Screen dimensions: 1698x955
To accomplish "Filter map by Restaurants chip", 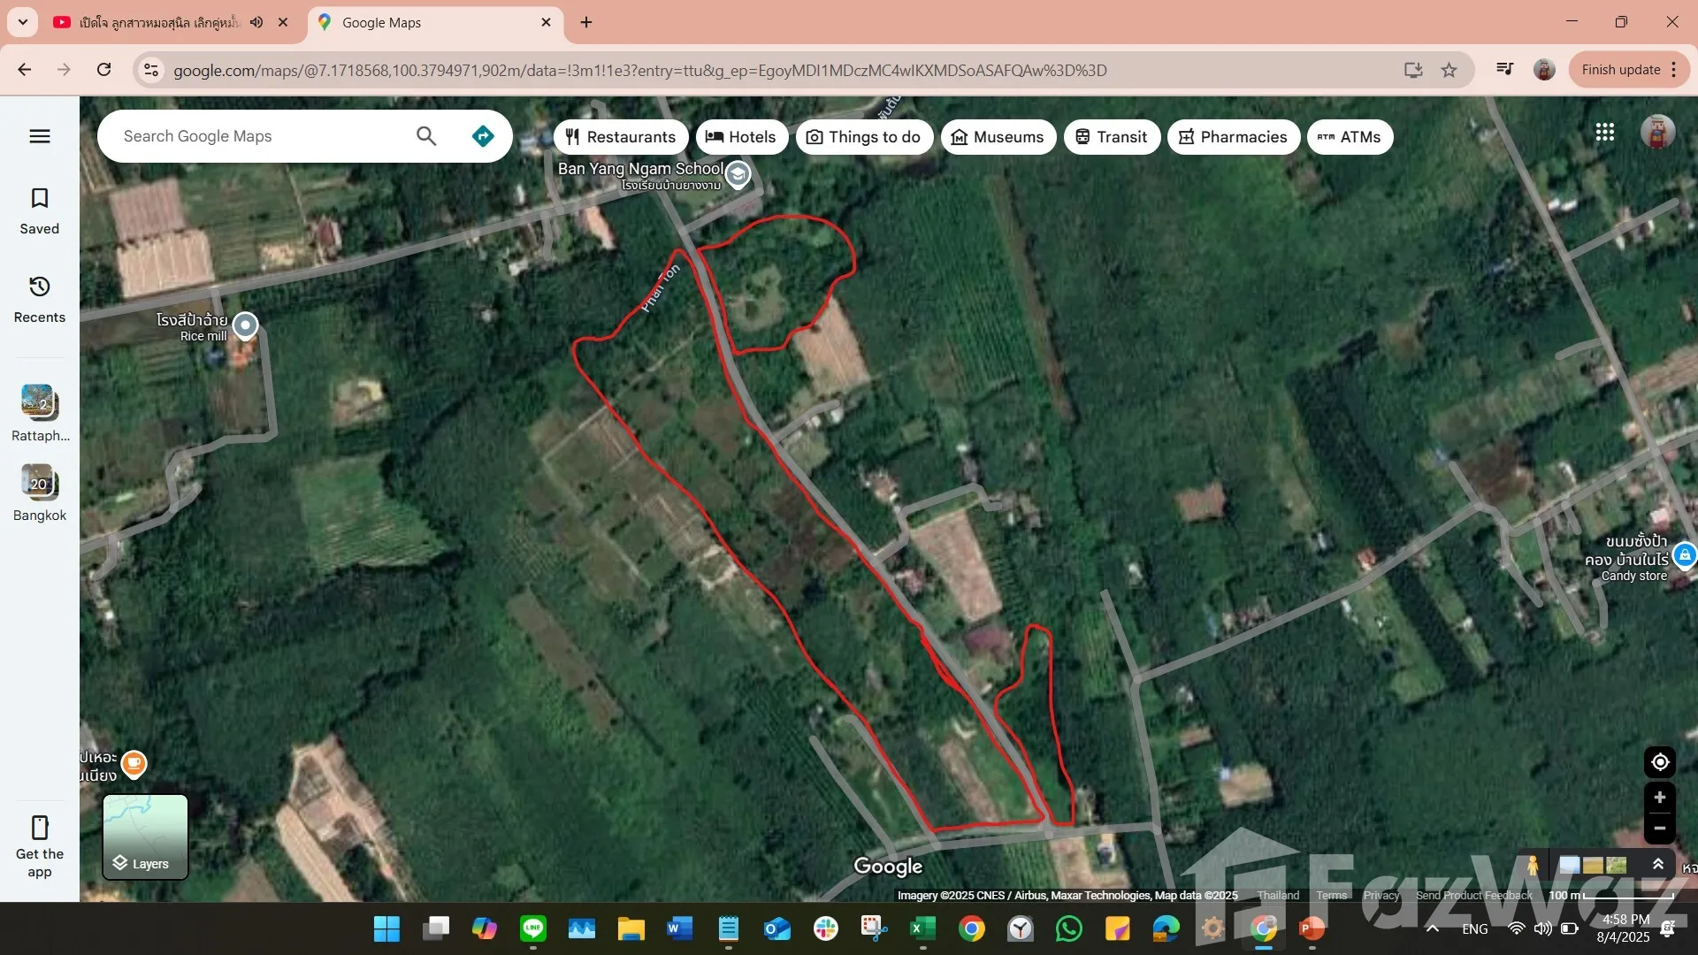I will [x=621, y=137].
